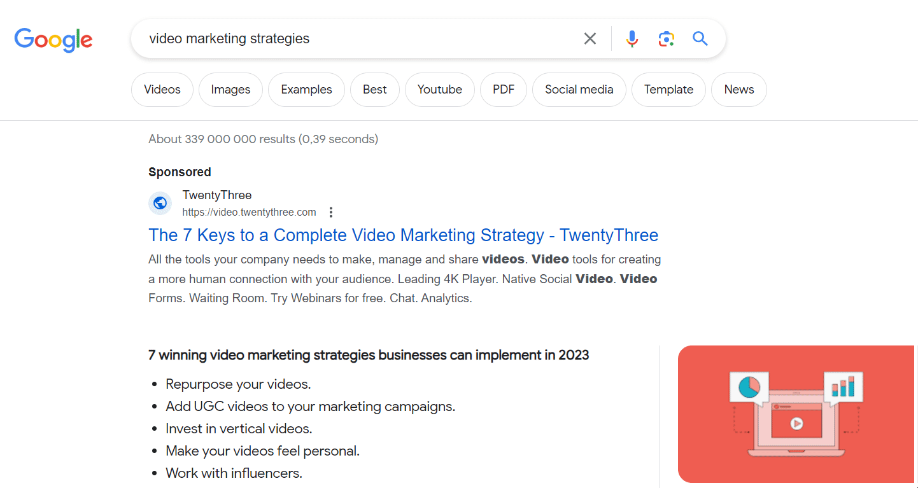Clear the search query with X icon
This screenshot has height=488, width=918.
click(x=590, y=39)
